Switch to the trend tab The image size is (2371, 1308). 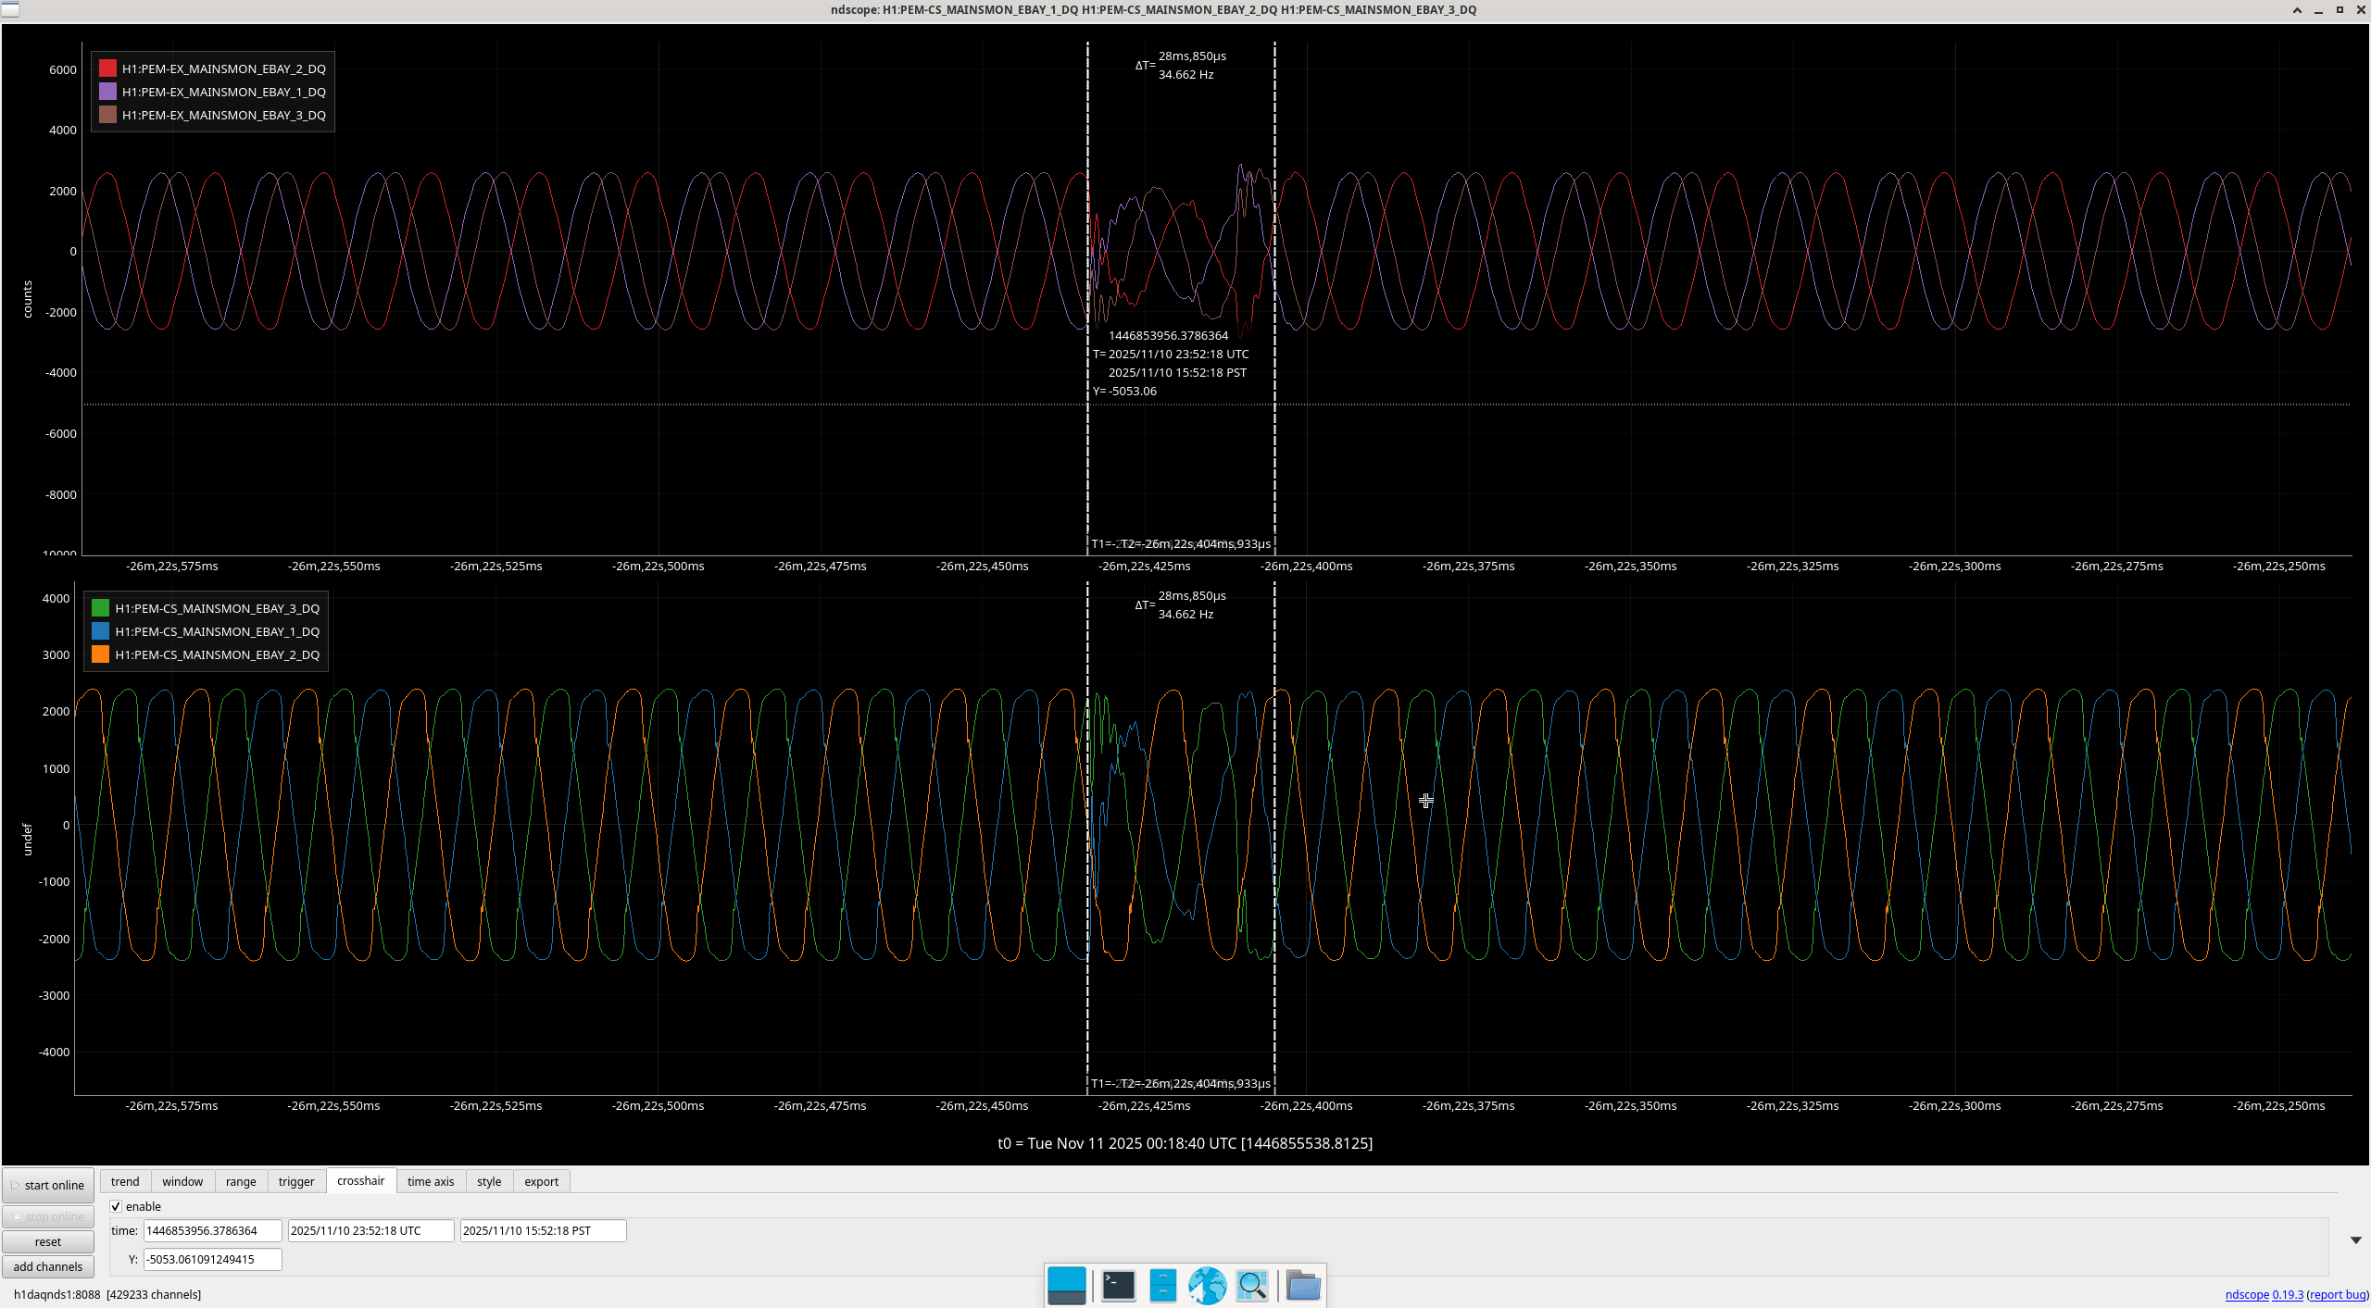[125, 1181]
